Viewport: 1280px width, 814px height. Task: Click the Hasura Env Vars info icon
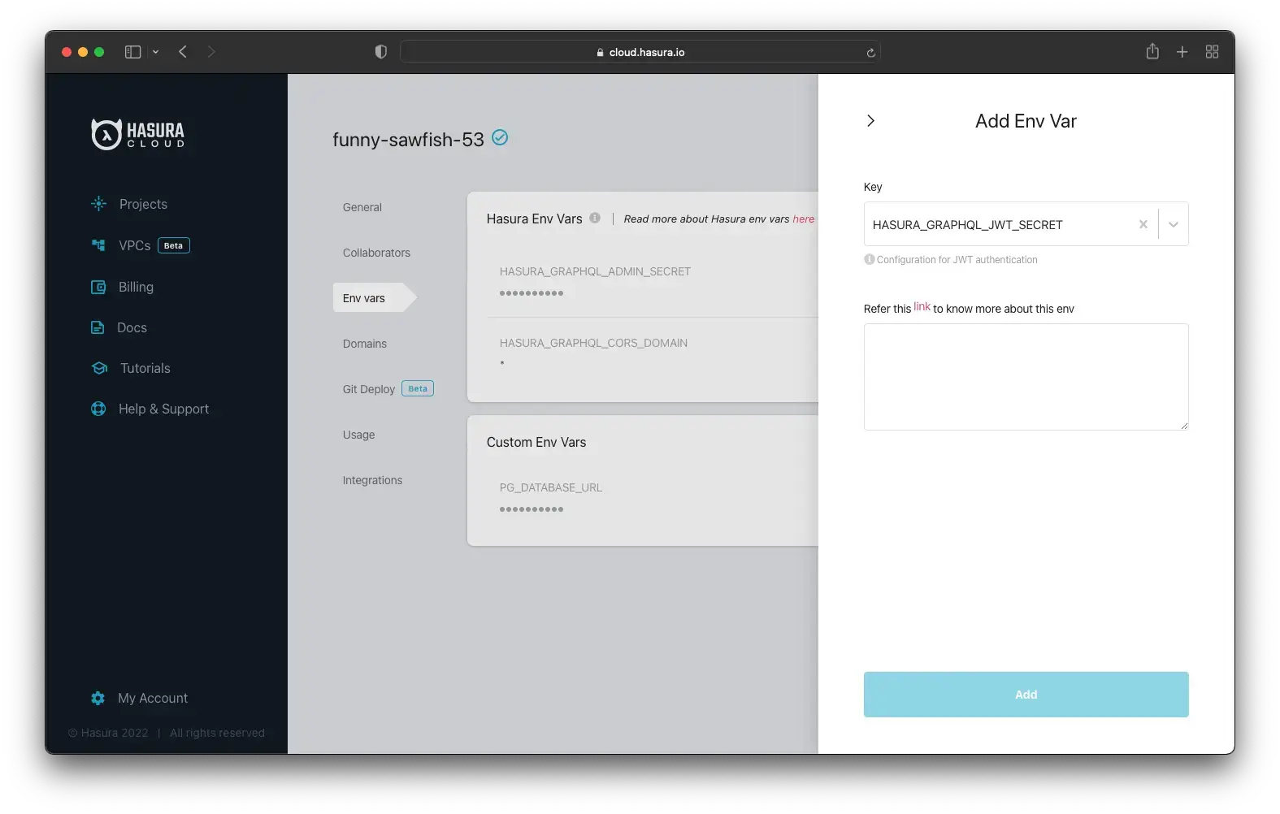(x=595, y=218)
